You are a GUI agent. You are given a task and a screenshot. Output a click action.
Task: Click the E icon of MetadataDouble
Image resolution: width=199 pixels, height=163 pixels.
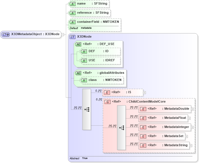[143, 109]
